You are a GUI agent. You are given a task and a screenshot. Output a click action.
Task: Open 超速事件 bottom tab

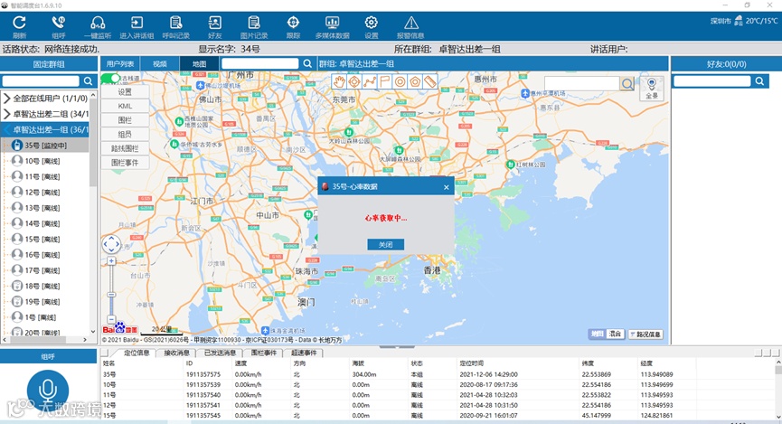[304, 353]
